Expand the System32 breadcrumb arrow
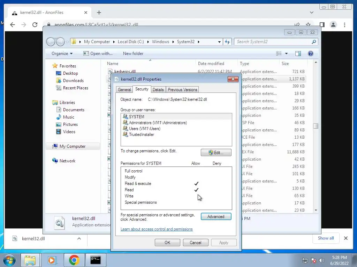 [x=199, y=42]
